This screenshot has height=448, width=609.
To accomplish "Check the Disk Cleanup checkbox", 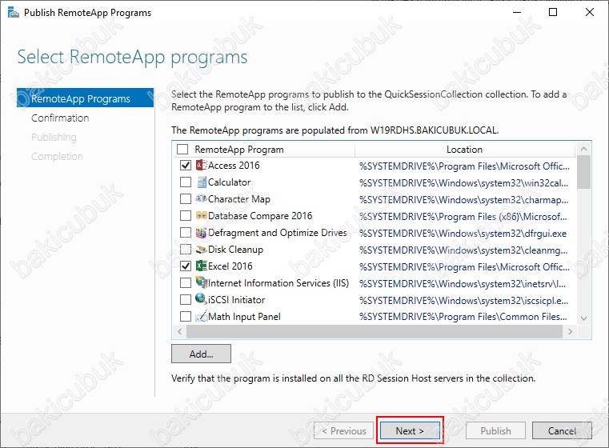I will coord(186,250).
